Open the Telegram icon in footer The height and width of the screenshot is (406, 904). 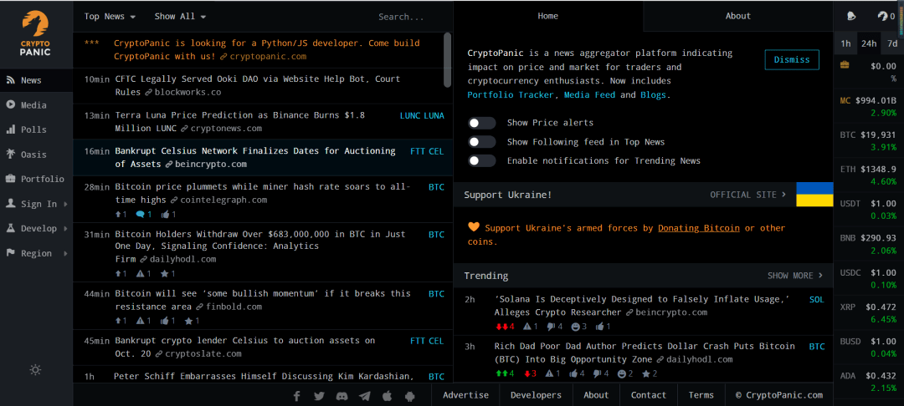coord(364,396)
